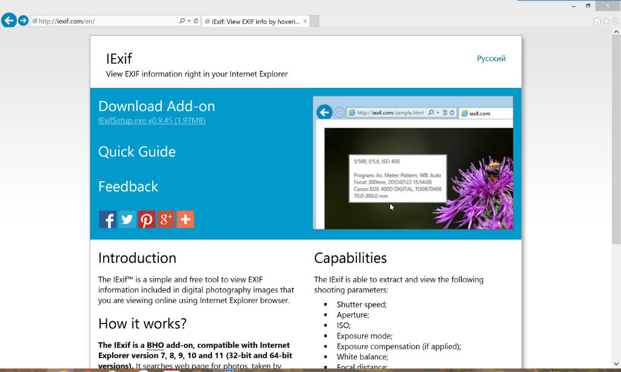Click the Capabilities heading

pos(350,258)
